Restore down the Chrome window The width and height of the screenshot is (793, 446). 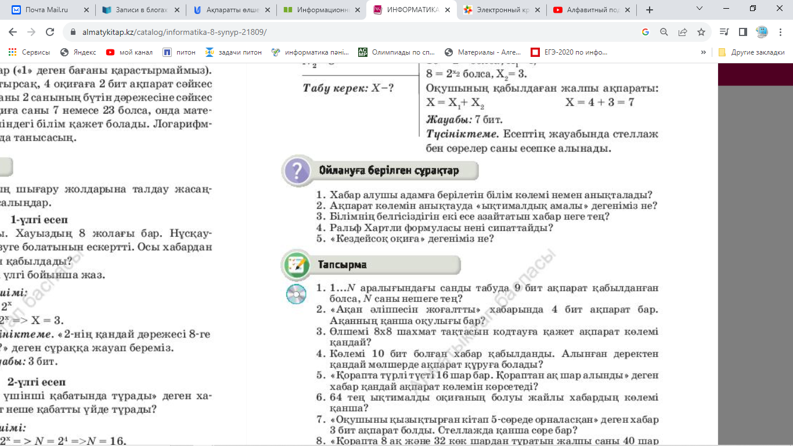tap(753, 9)
